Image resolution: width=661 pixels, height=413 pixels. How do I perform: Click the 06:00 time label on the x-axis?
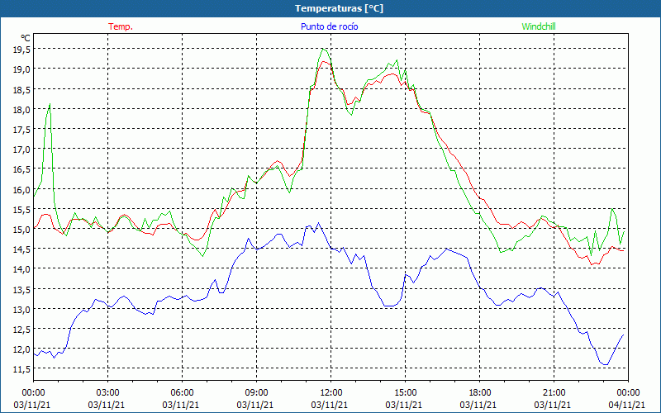(182, 392)
